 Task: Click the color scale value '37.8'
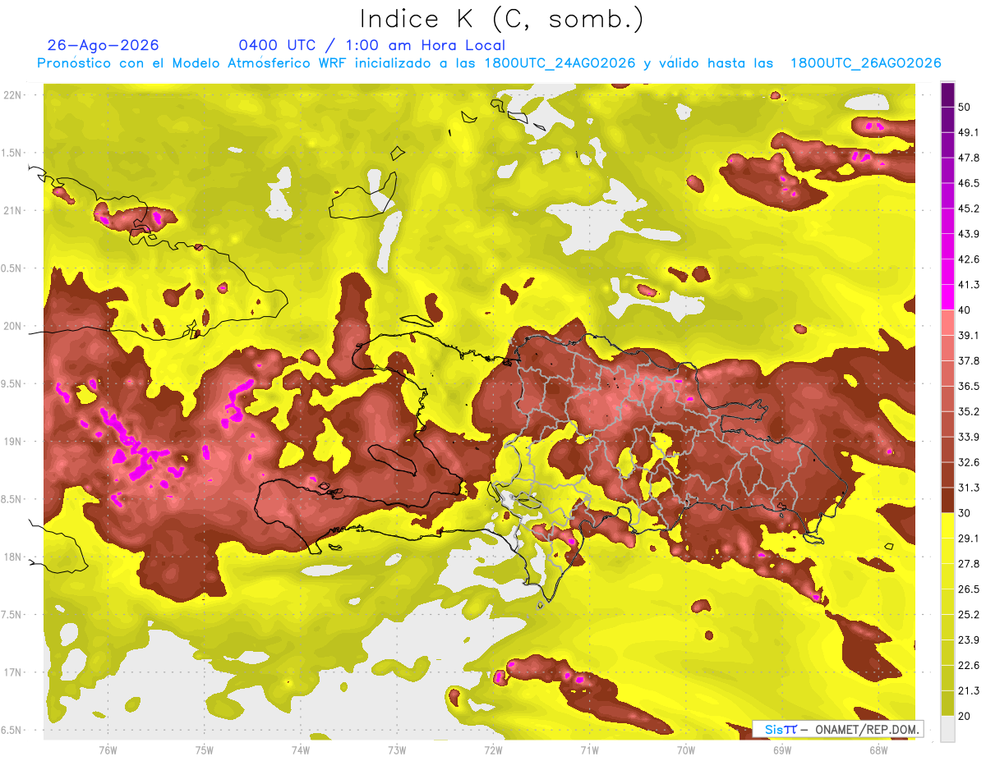pos(968,360)
